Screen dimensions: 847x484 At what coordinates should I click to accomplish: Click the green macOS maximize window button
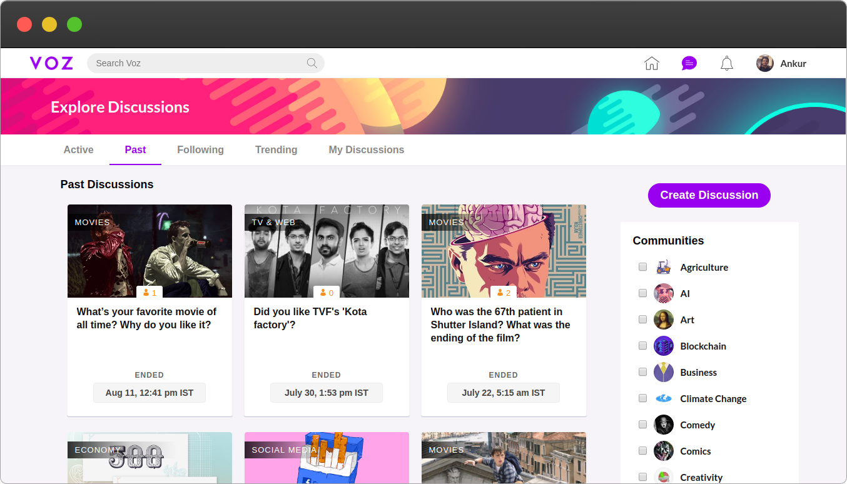tap(74, 24)
